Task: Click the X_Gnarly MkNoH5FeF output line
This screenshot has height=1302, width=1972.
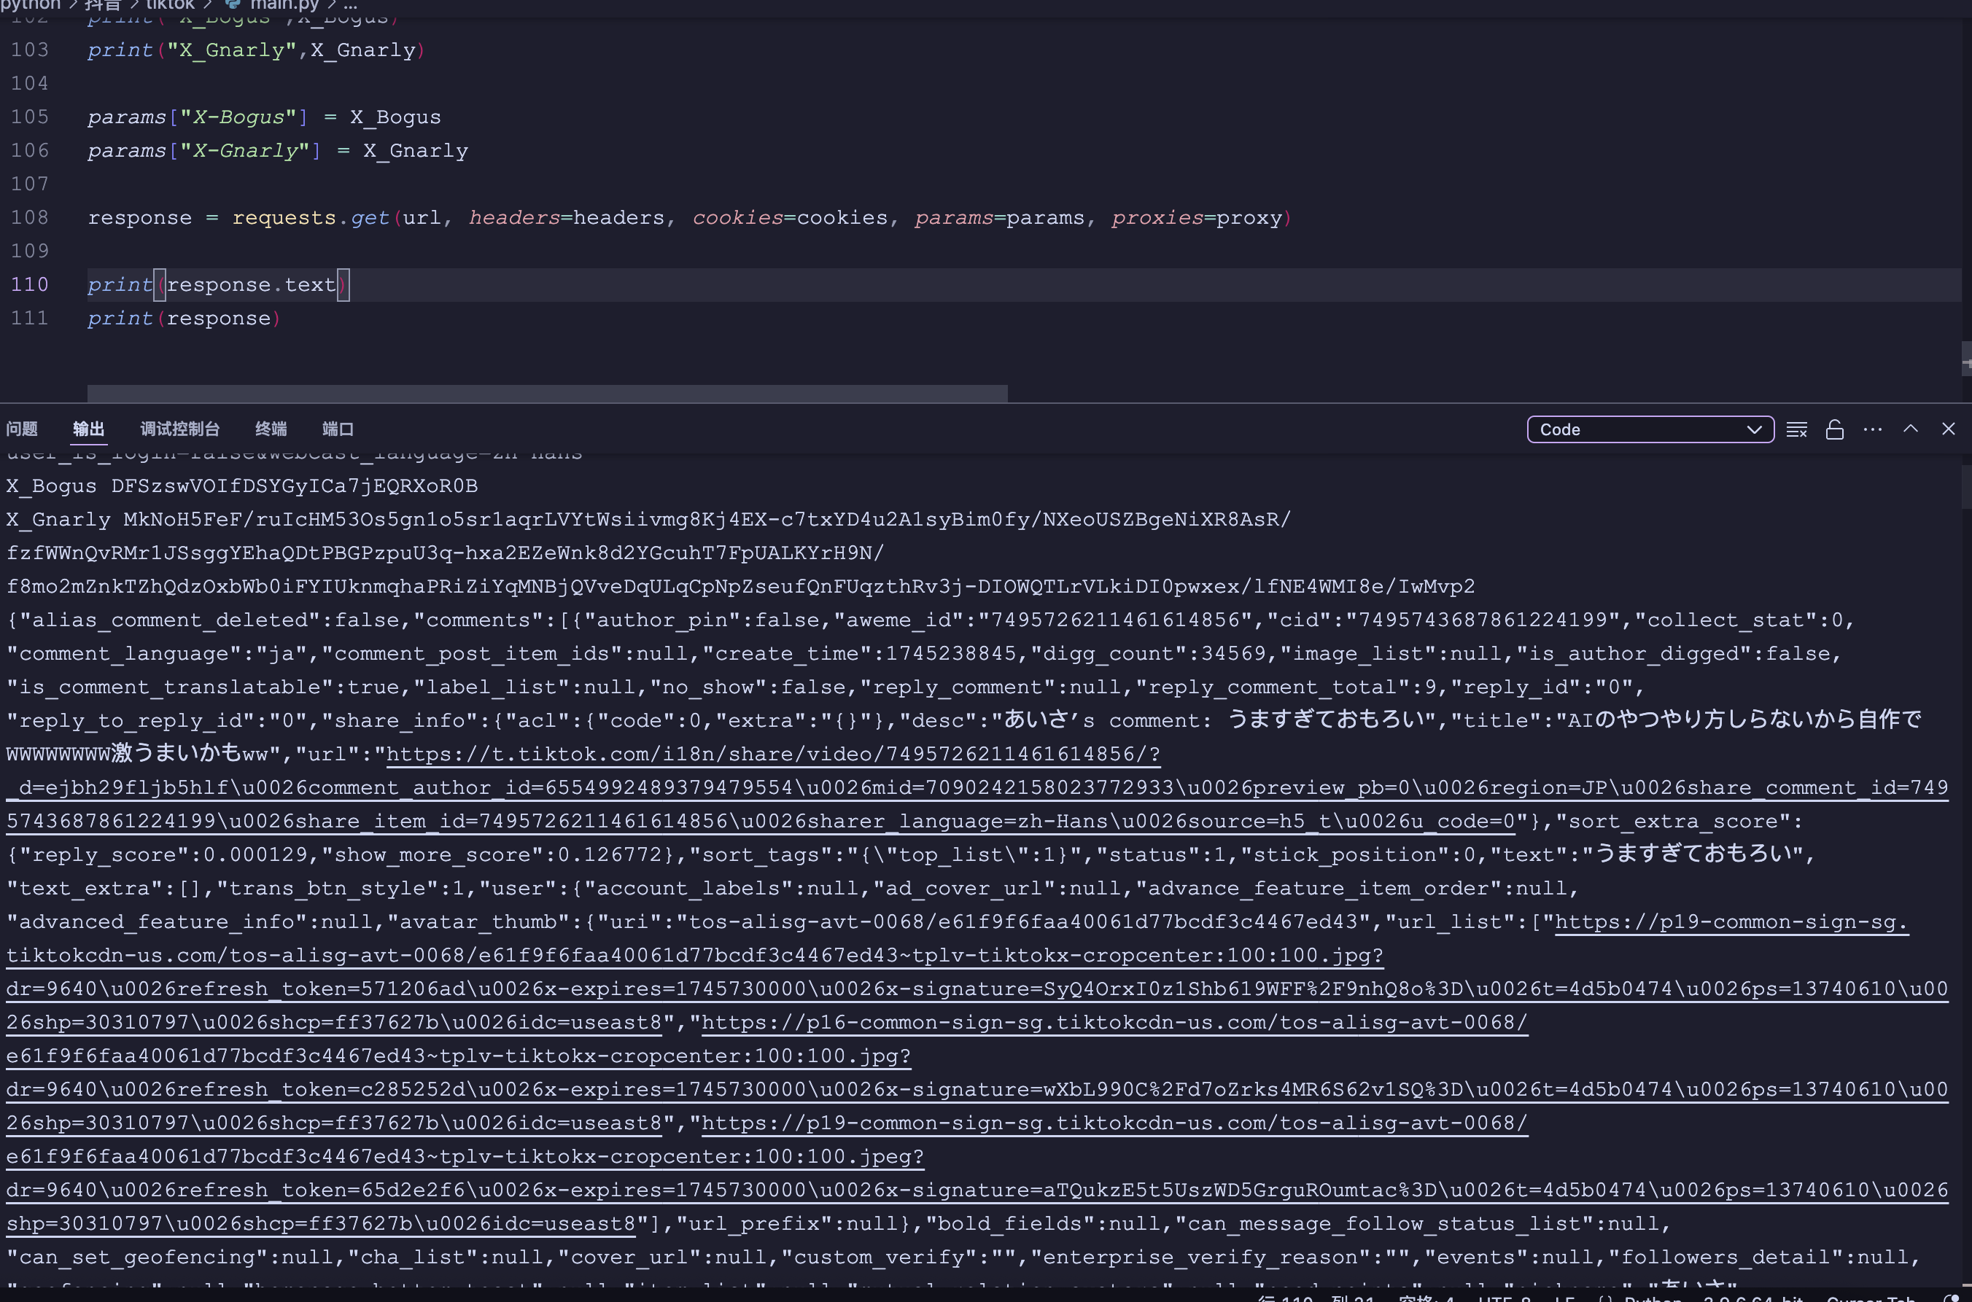Action: (649, 520)
